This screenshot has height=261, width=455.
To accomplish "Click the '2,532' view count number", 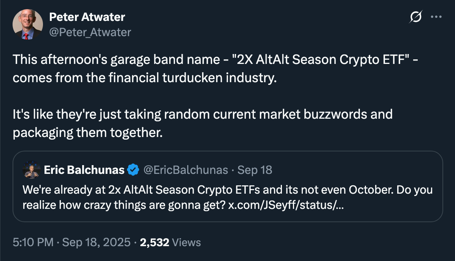I will [x=154, y=242].
